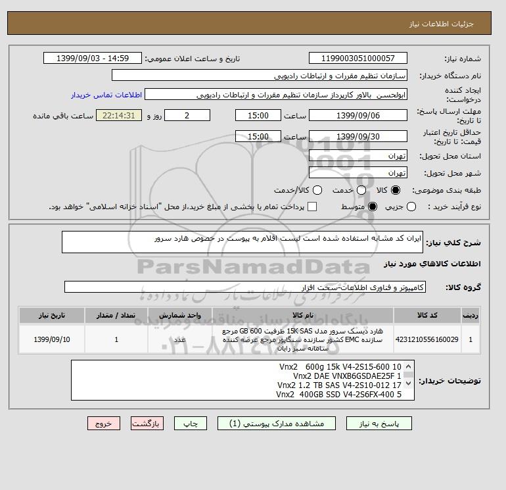Click the response deadline date 1399/09/06
Viewport: 506px width, 490px height.
tap(358, 115)
